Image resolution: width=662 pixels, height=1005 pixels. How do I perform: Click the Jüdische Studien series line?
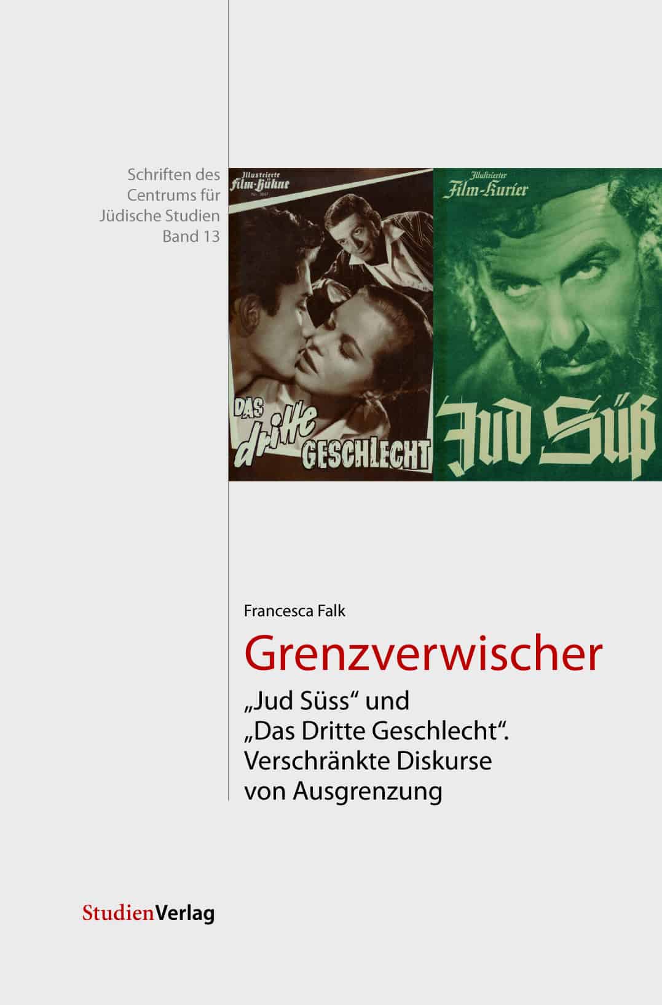[x=159, y=216]
